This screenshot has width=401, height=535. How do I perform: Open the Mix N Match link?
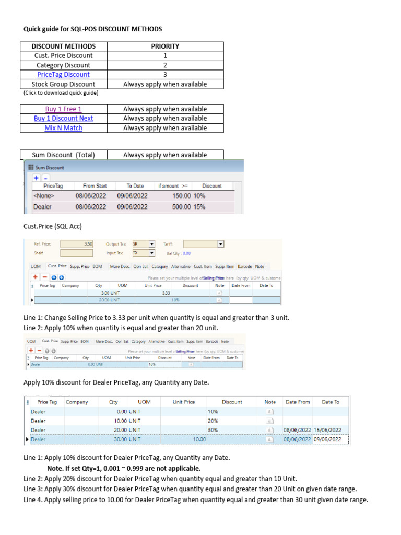pyautogui.click(x=63, y=128)
